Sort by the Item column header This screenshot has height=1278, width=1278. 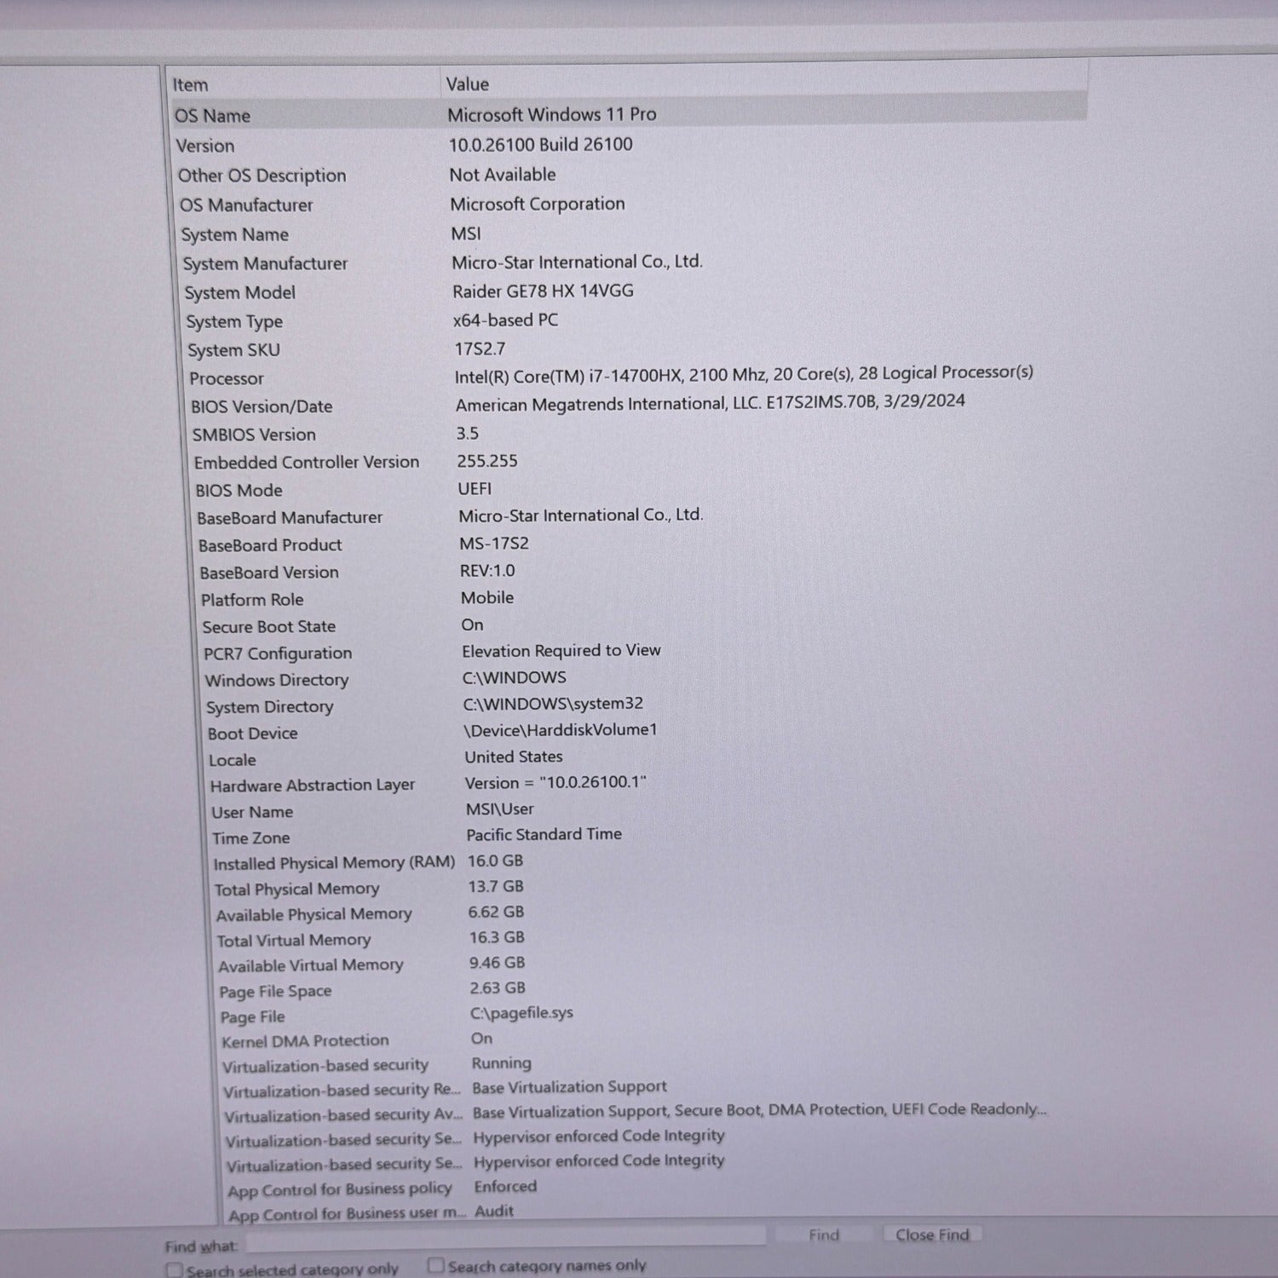point(191,85)
